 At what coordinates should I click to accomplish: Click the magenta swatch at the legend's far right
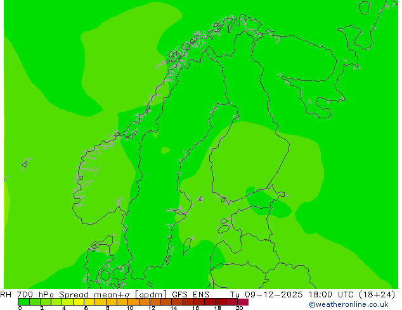tap(243, 302)
